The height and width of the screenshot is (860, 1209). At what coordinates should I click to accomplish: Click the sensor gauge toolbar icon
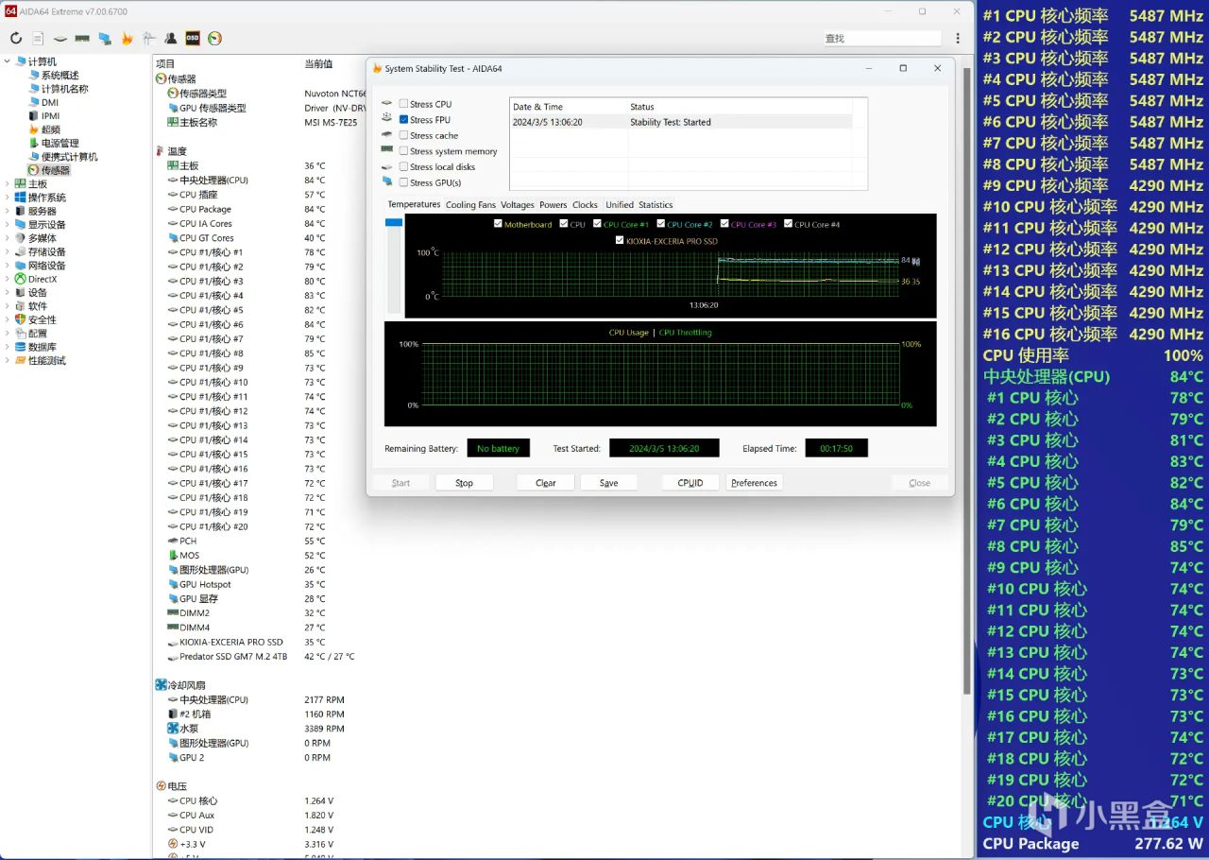pos(215,39)
